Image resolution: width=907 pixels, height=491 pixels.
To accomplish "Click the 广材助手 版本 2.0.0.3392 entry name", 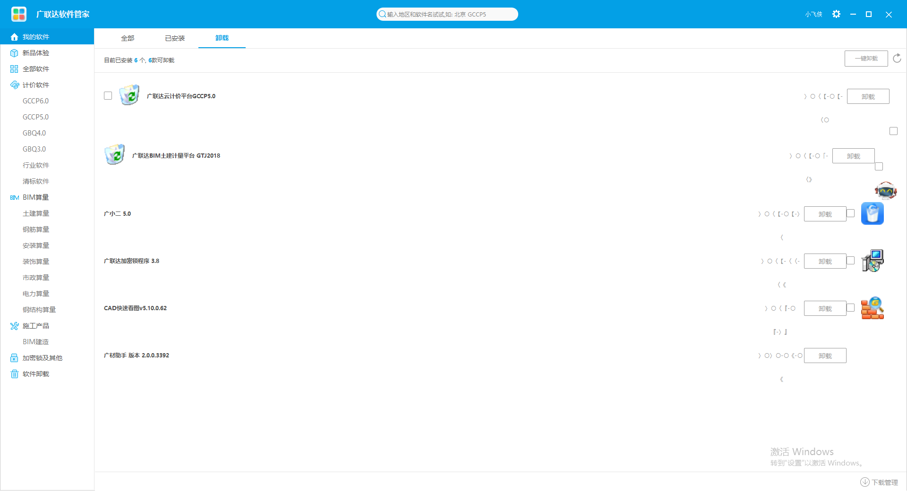I will click(x=137, y=355).
